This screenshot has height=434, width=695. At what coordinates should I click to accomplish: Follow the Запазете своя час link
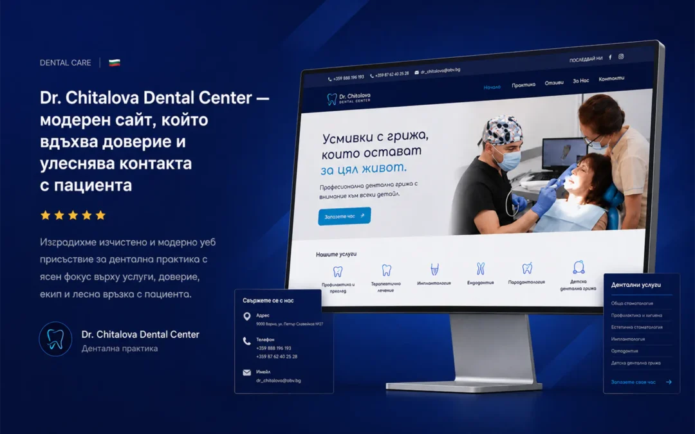(633, 382)
